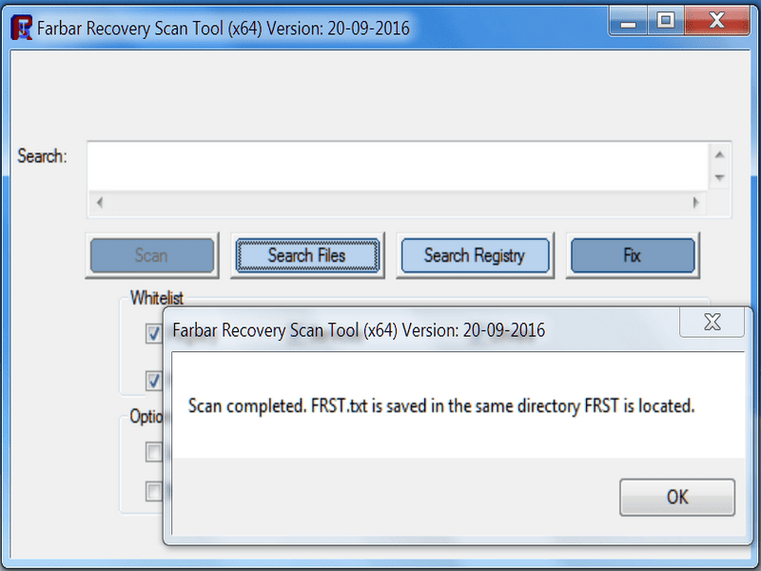Close the main Farbar Recovery Scan Tool window
This screenshot has width=761, height=571.
(x=717, y=21)
